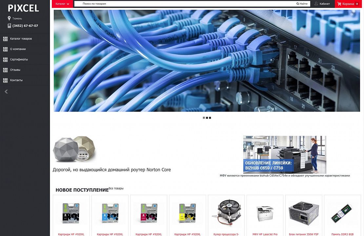Click the Тюмень location pin icon
The image size is (364, 236).
tap(9, 18)
